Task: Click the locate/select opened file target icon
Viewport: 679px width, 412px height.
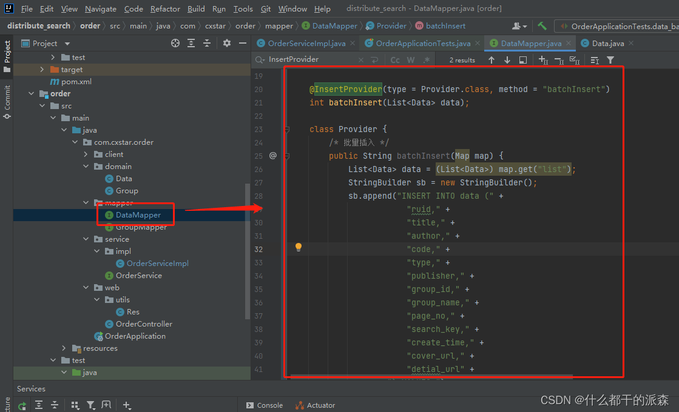Action: click(x=175, y=43)
